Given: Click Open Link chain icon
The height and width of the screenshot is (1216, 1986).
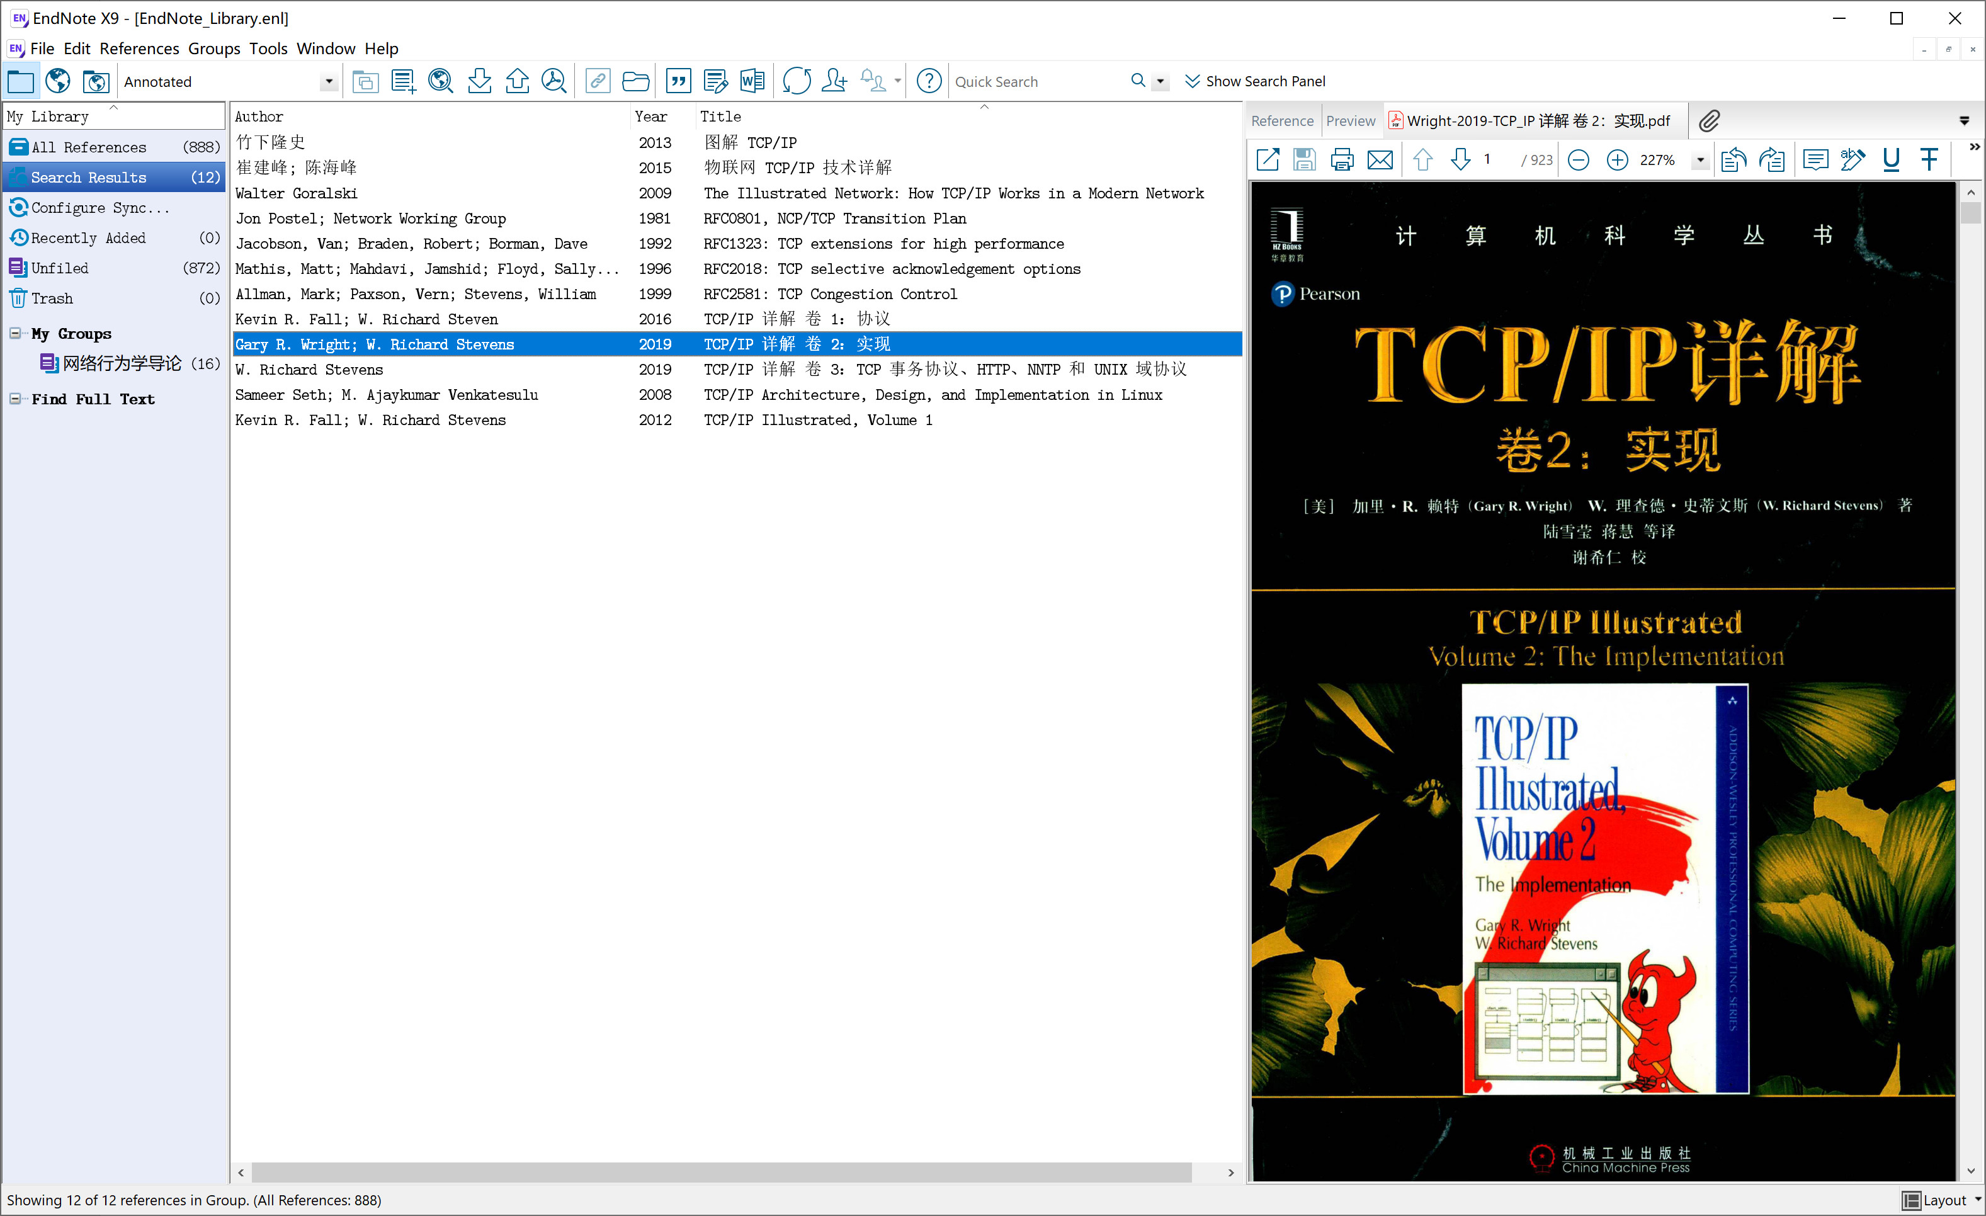Looking at the screenshot, I should [x=598, y=81].
